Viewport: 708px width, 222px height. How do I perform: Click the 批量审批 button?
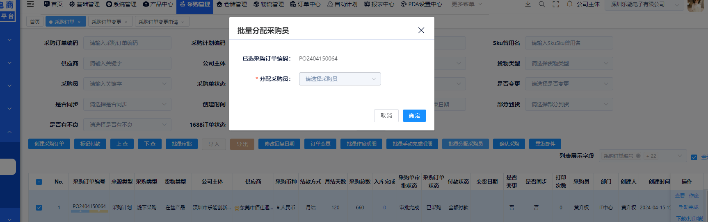[182, 144]
